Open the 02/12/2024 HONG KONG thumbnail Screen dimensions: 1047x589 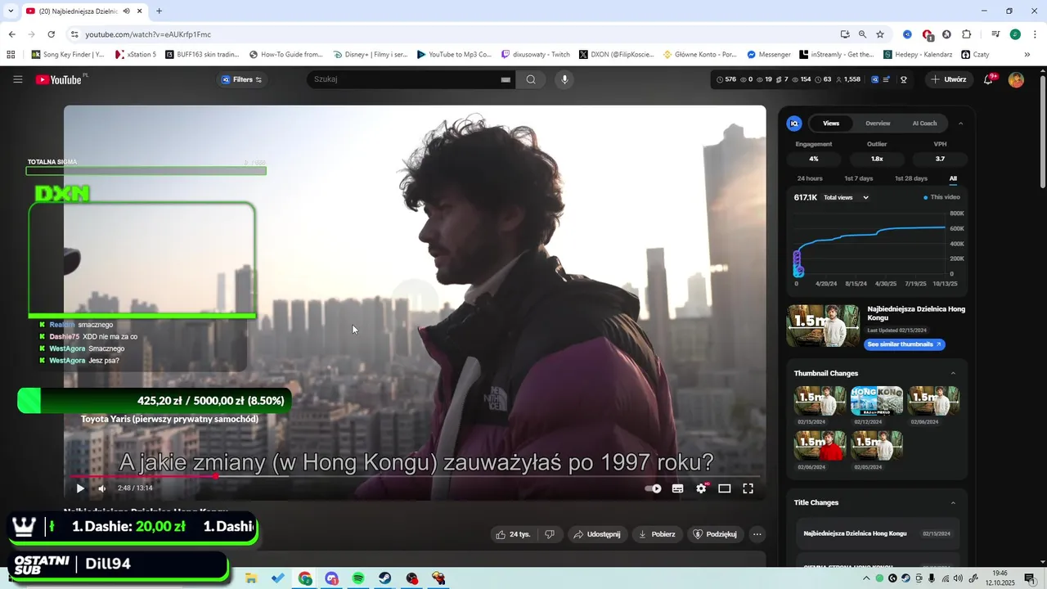click(x=877, y=401)
